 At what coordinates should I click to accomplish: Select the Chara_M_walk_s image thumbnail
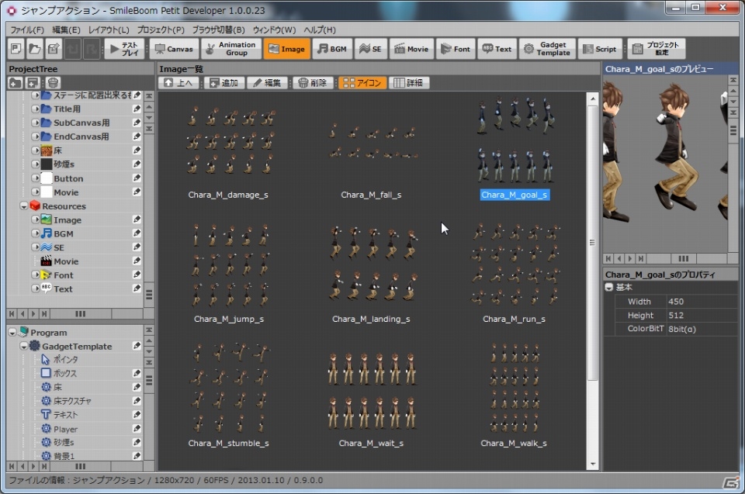[x=515, y=389]
